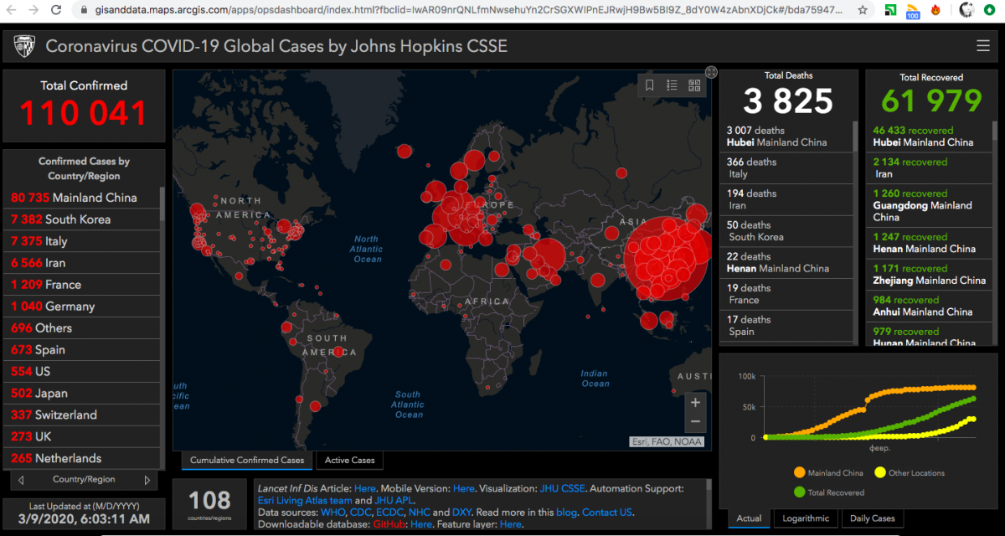Select the Actual chart tab
The width and height of the screenshot is (1005, 536).
tap(749, 518)
